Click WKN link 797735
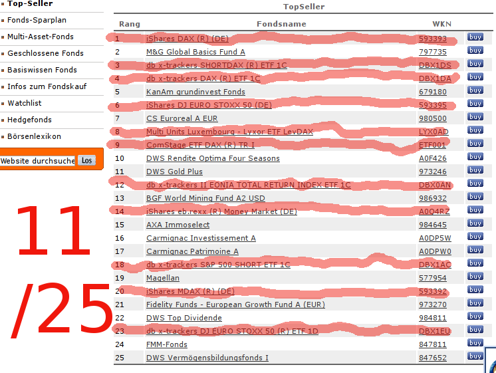This screenshot has height=373, width=496. (433, 52)
